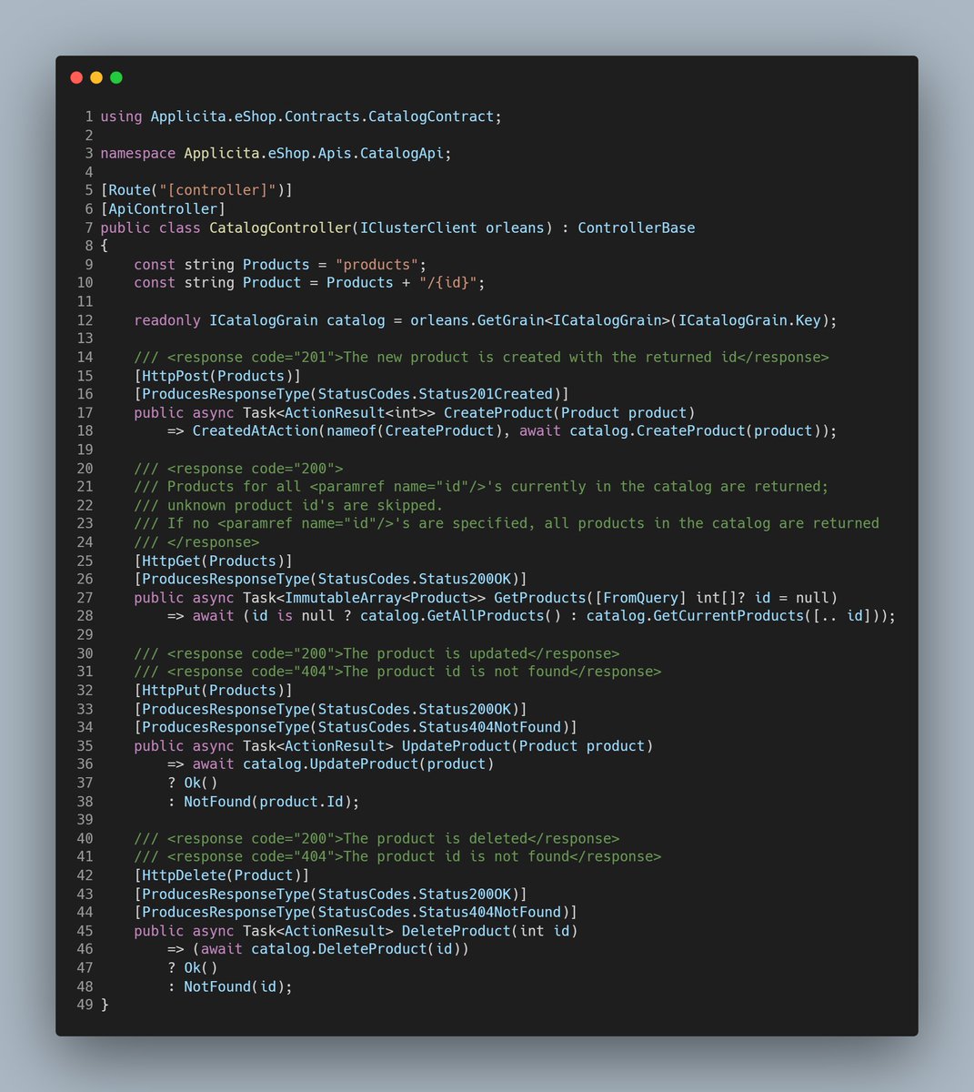This screenshot has height=1092, width=974.
Task: Click comment 'The product is updated' line
Action: click(x=377, y=653)
